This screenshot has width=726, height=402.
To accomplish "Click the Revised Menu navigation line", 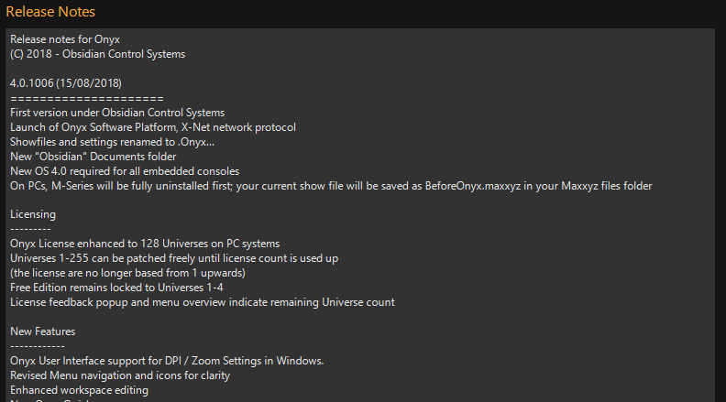I will click(x=120, y=375).
